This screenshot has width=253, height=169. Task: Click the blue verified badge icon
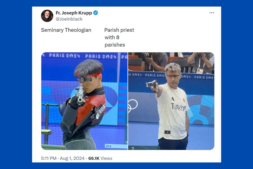pyautogui.click(x=96, y=13)
